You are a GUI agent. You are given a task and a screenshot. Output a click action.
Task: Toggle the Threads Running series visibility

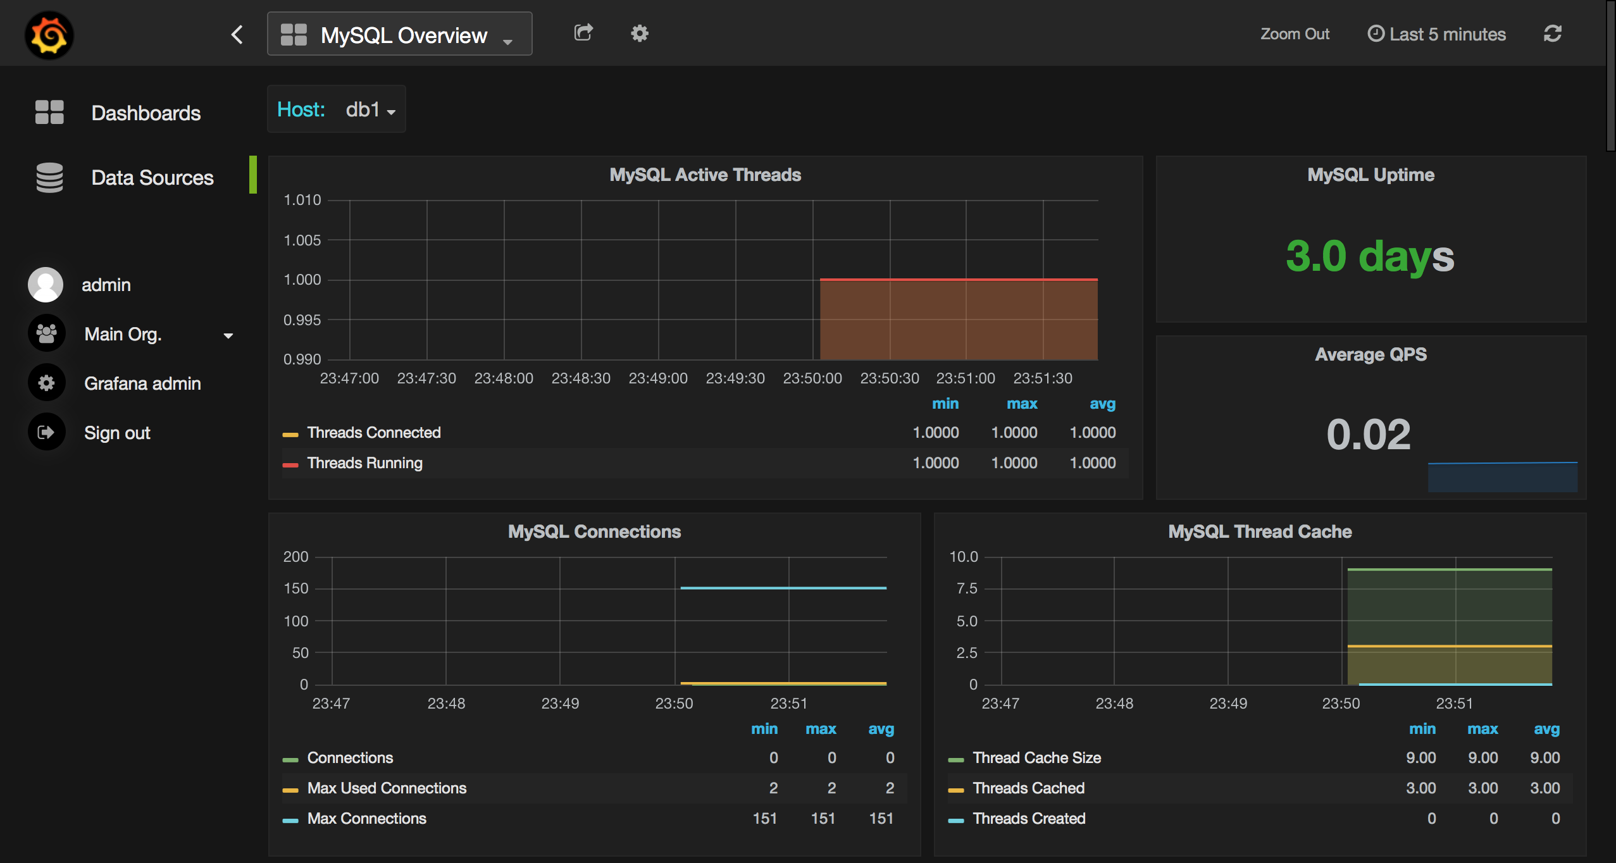[364, 463]
